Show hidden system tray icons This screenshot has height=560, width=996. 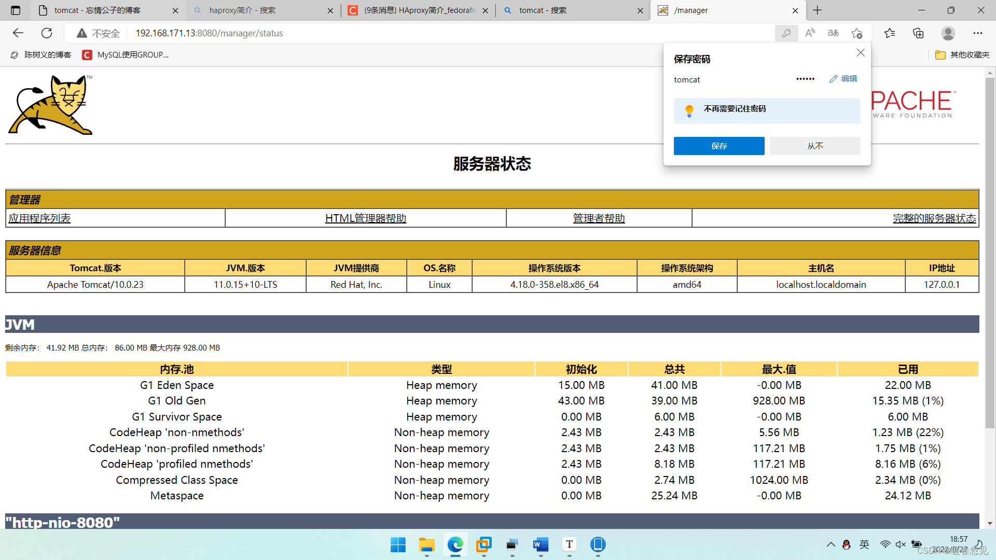pyautogui.click(x=831, y=544)
